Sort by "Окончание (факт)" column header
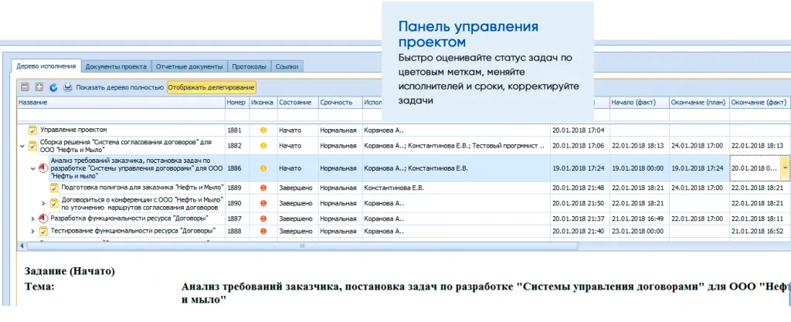This screenshot has width=791, height=322. click(x=759, y=102)
